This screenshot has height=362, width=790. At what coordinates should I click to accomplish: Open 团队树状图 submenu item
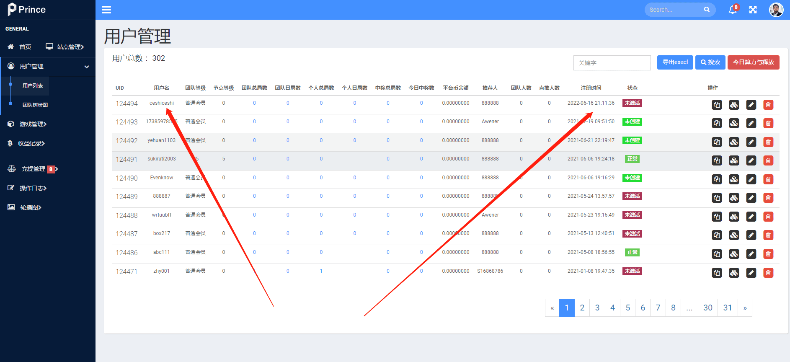point(35,105)
